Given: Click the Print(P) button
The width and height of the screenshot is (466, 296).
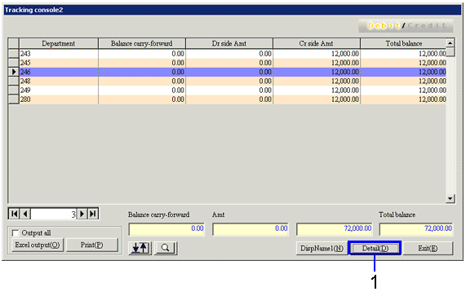Looking at the screenshot, I should tap(92, 245).
